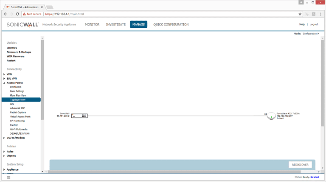
Task: Click the Help link
Action: [x=302, y=24]
